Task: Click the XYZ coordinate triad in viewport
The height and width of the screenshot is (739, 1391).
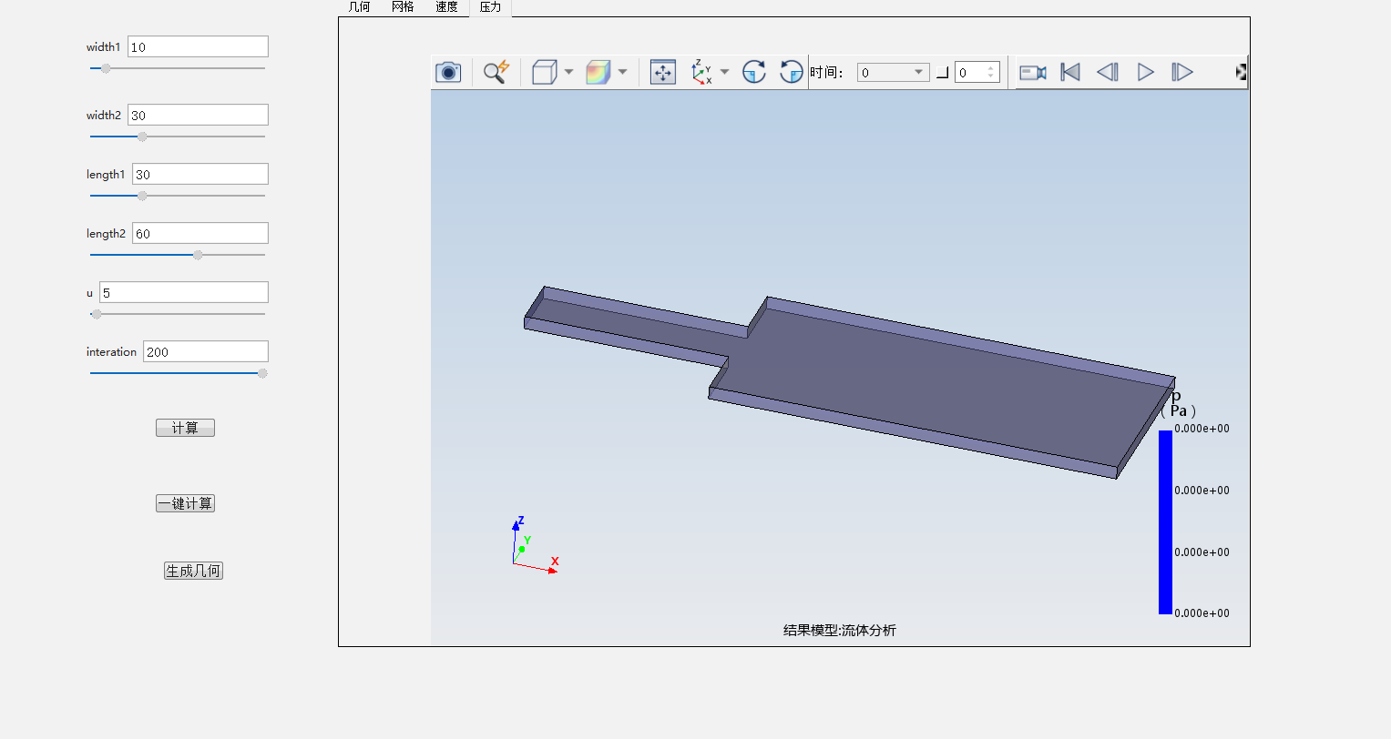Action: pyautogui.click(x=535, y=545)
